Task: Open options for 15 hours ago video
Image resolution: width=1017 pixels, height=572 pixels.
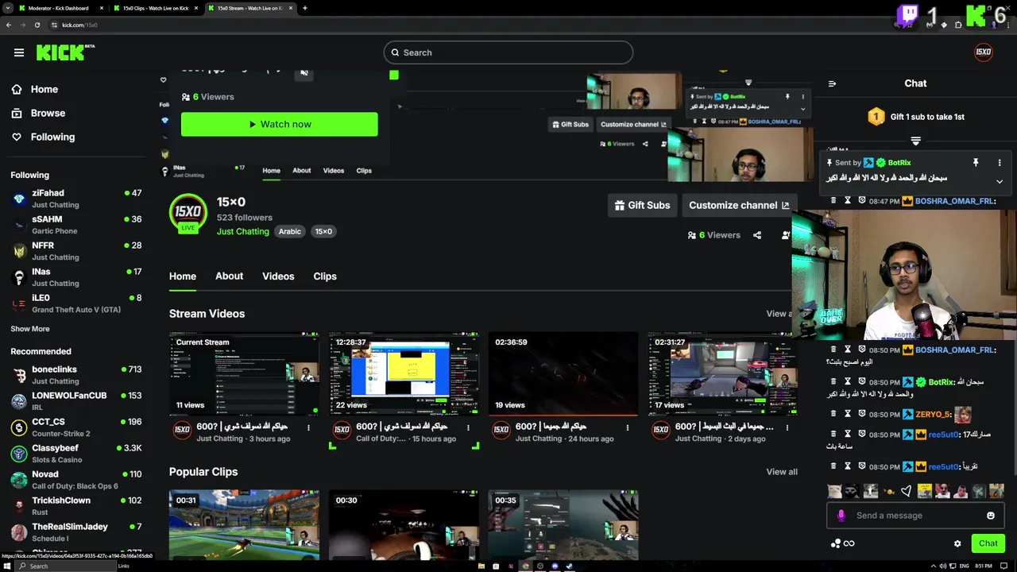Action: pyautogui.click(x=468, y=427)
